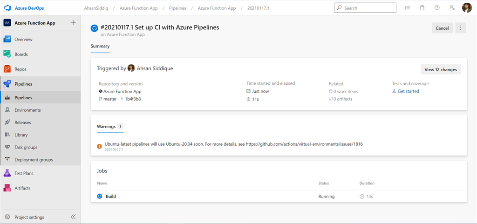Click first Azure Function App breadcrumb

[x=139, y=8]
